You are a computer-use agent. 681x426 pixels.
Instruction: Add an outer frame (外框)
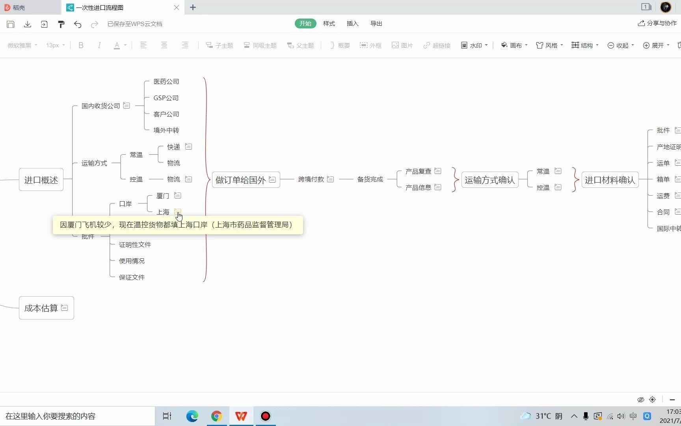tap(370, 45)
